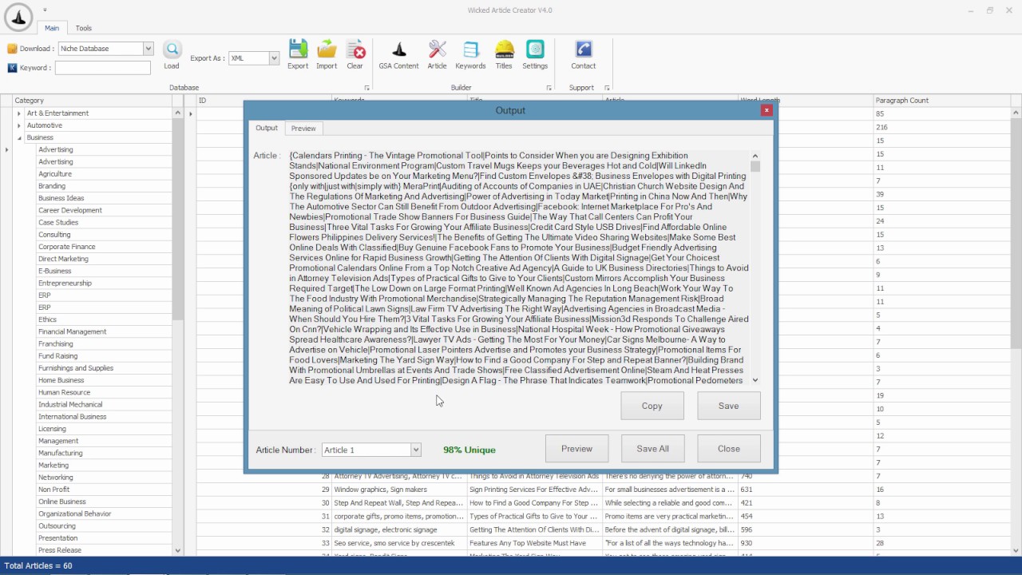Open Builder group dialog launcher
The image size is (1022, 575).
click(549, 88)
